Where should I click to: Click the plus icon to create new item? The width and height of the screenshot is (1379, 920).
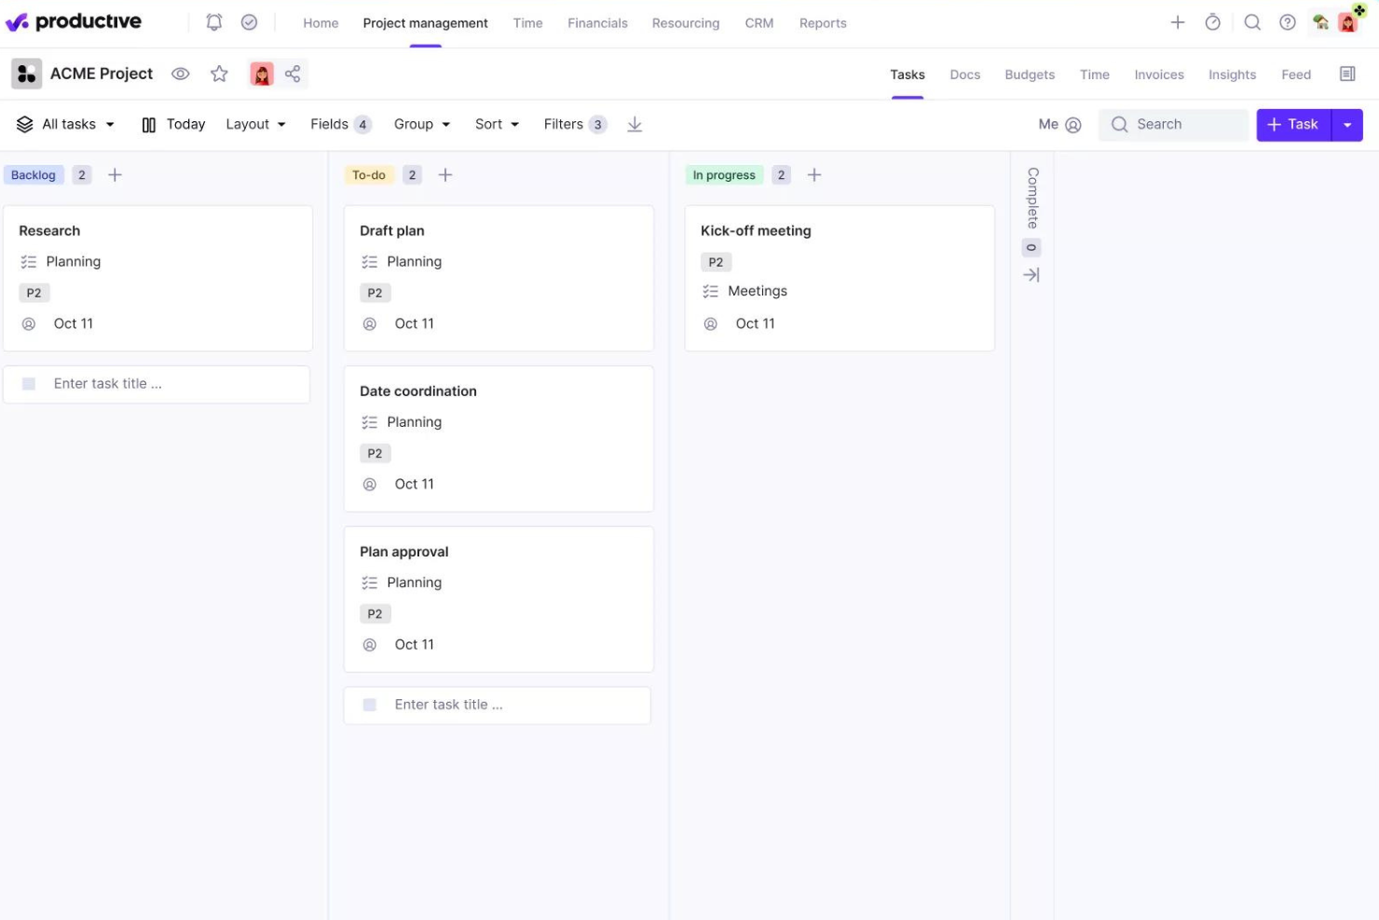[x=1178, y=21]
